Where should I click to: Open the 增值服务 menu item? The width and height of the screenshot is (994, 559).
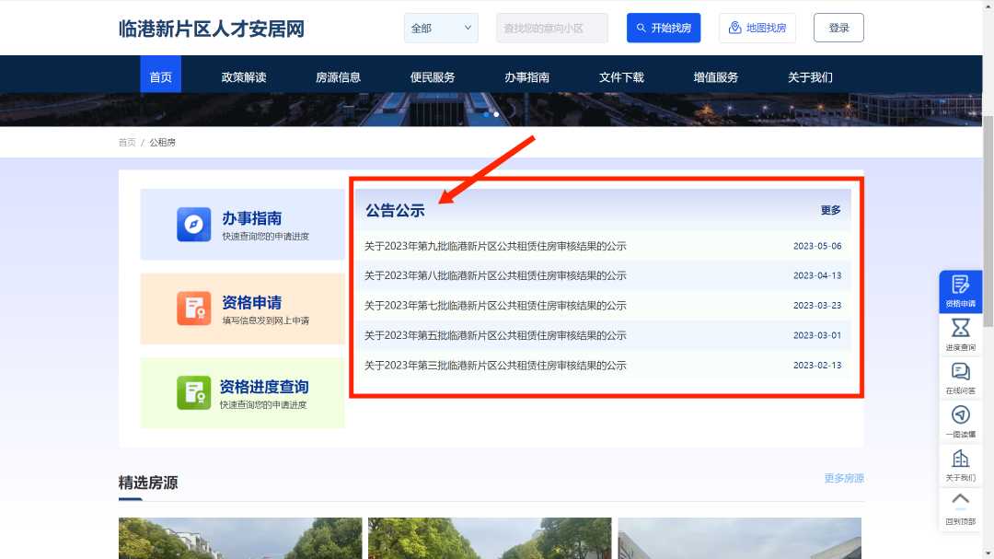click(716, 77)
